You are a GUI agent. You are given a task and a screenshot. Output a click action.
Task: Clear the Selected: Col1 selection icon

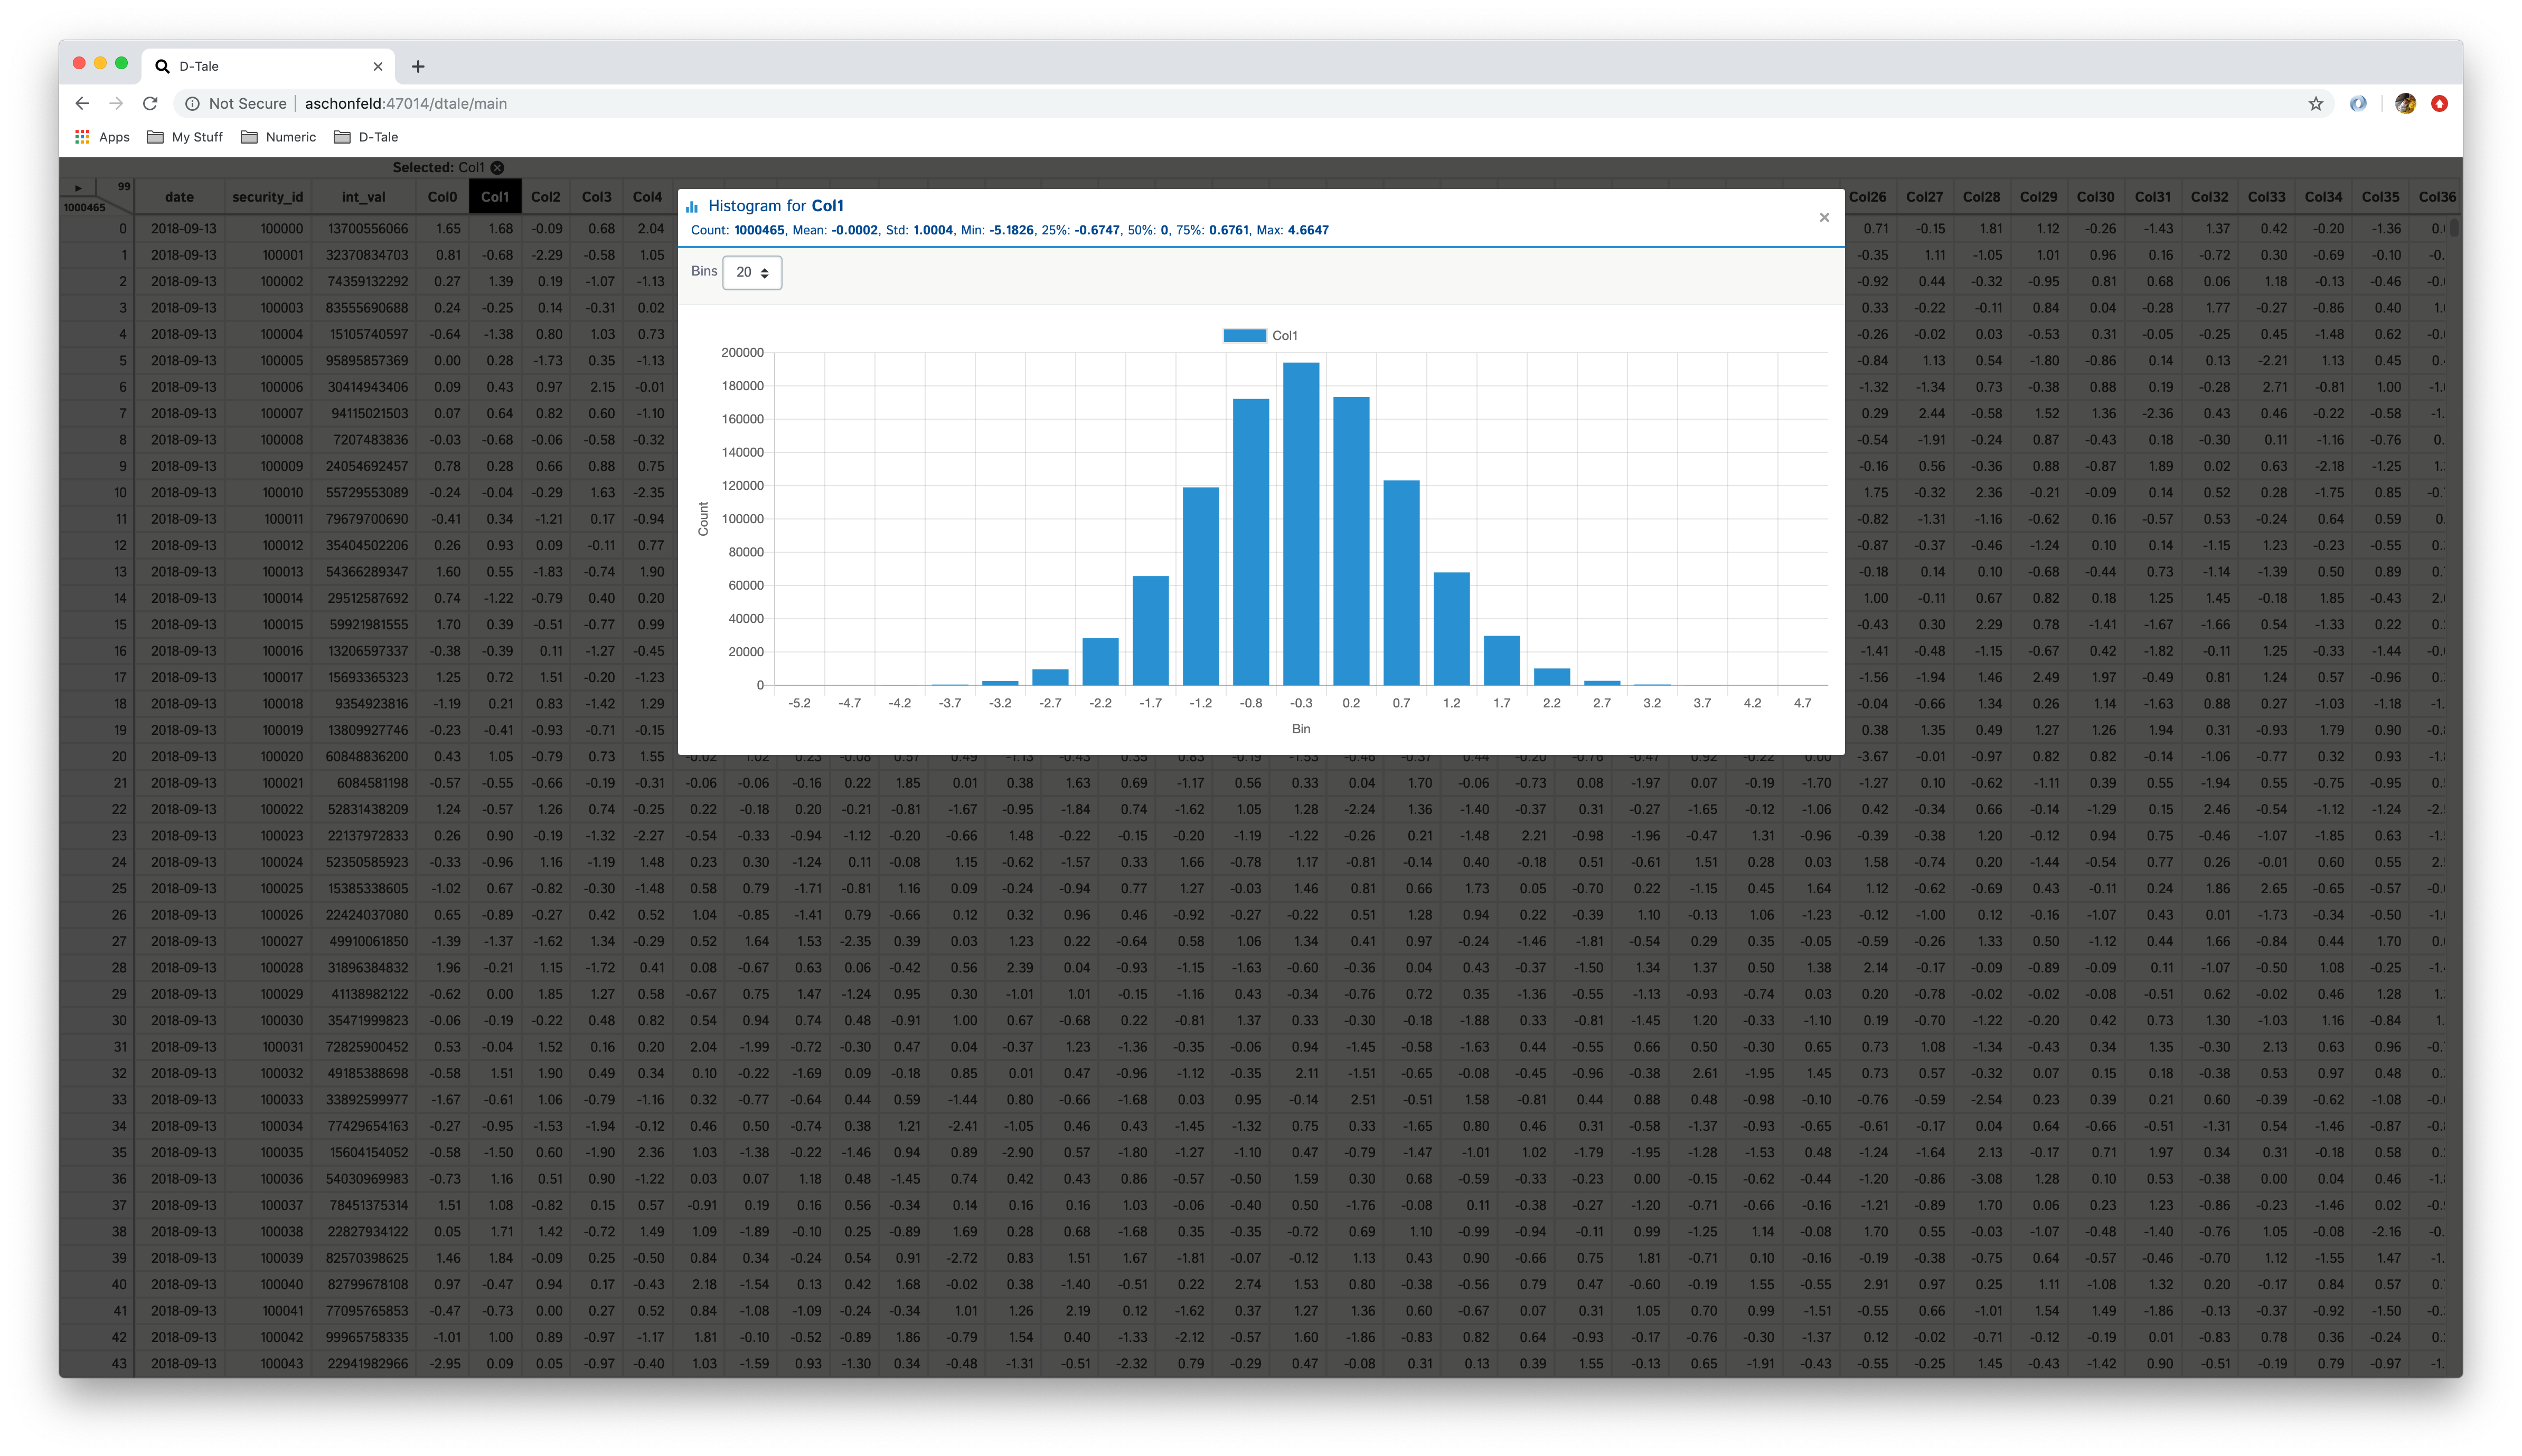point(497,167)
